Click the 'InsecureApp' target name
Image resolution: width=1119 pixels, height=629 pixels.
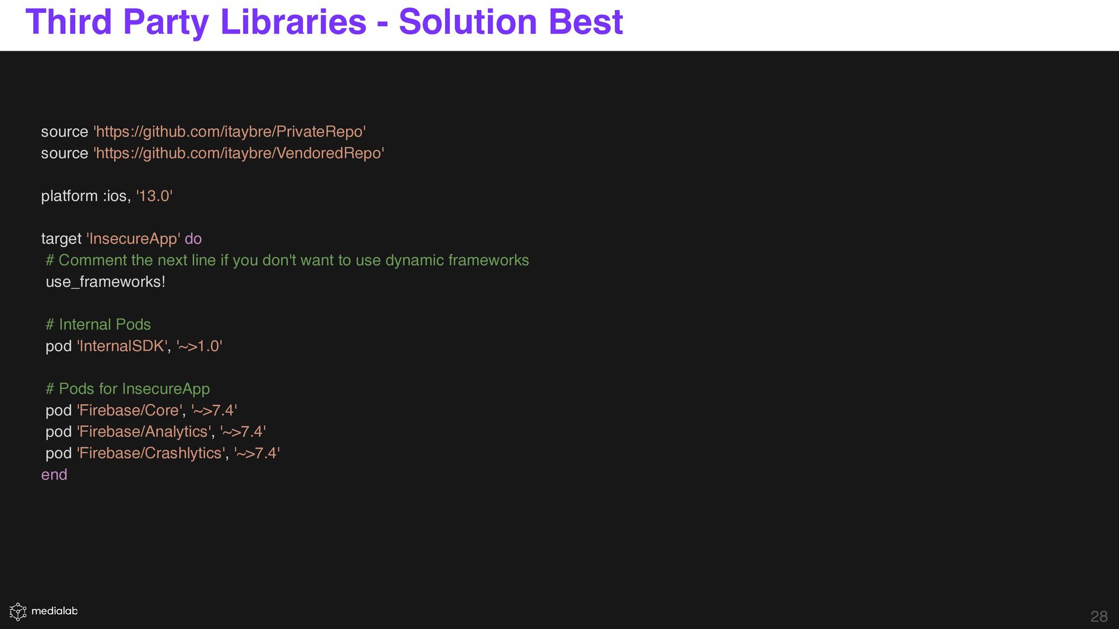point(133,239)
